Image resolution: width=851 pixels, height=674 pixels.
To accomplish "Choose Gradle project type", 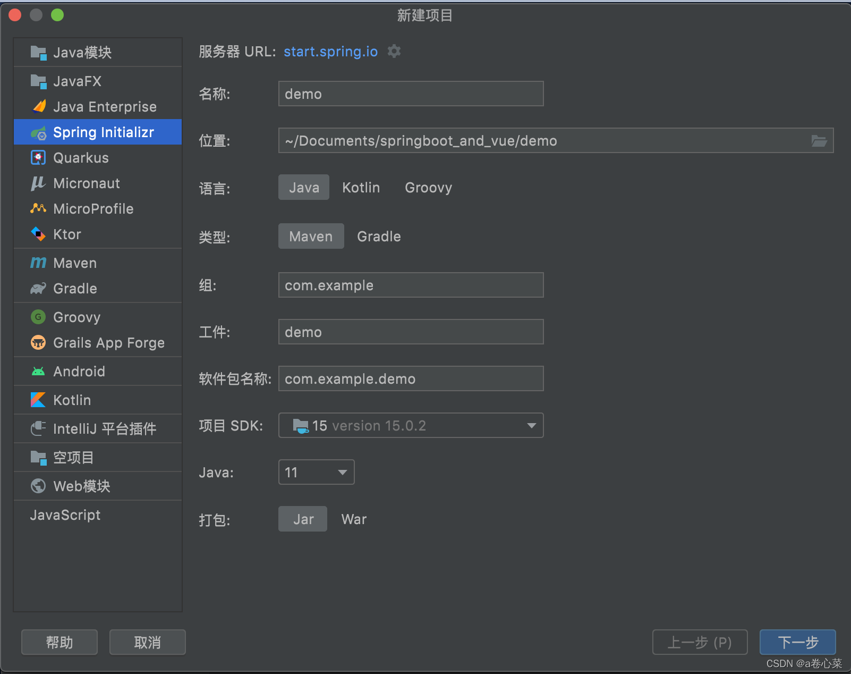I will 379,236.
